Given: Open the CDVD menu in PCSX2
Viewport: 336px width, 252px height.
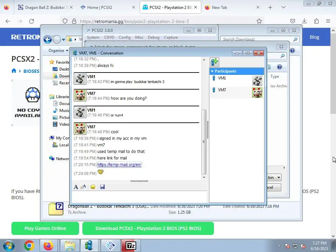Looking at the screenshot, I should pyautogui.click(x=109, y=37).
